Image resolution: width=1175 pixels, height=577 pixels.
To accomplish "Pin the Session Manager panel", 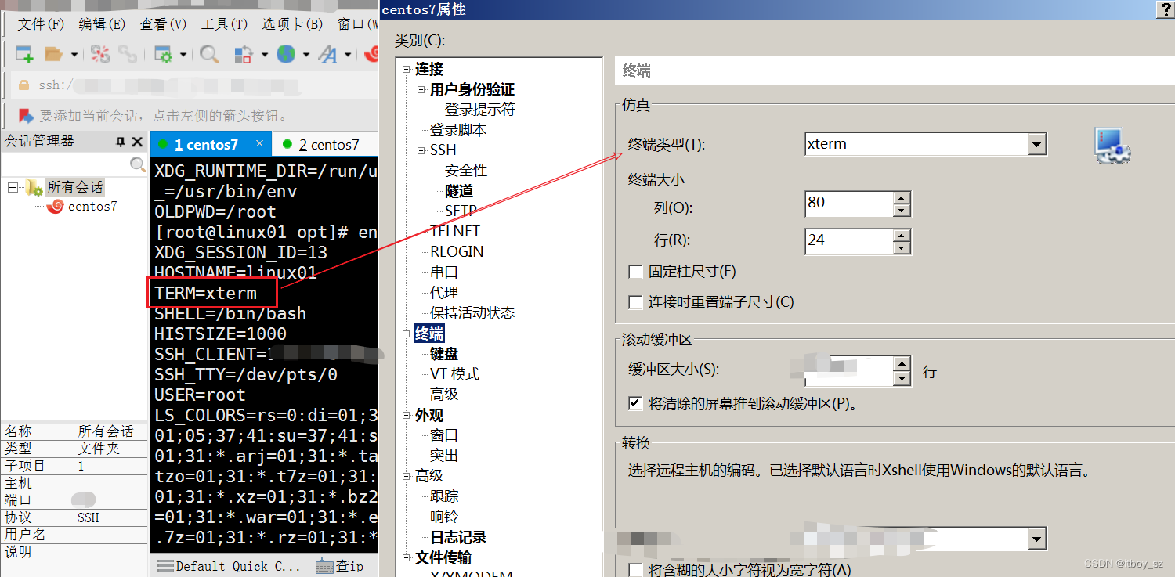I will click(x=120, y=142).
